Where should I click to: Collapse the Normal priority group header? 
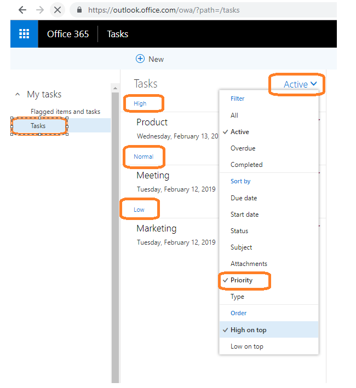point(143,157)
